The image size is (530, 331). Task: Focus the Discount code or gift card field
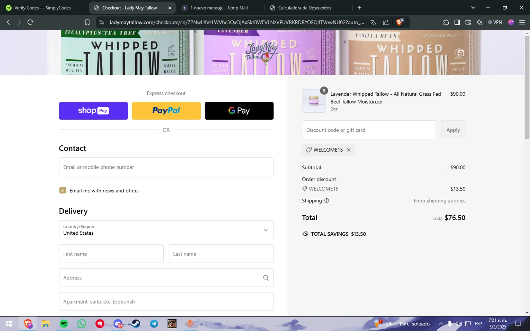click(369, 130)
